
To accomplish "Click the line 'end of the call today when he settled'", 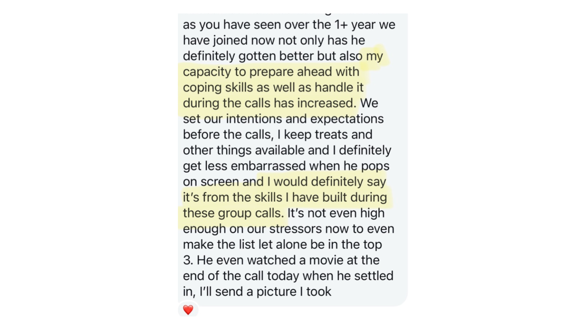I will point(288,276).
